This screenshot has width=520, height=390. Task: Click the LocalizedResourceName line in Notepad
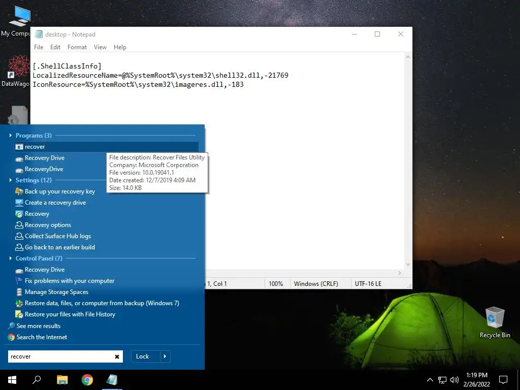[160, 75]
